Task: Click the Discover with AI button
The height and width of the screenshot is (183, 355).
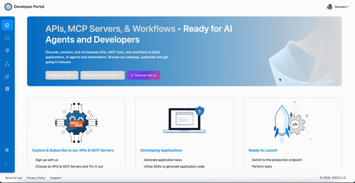Action: pos(143,75)
